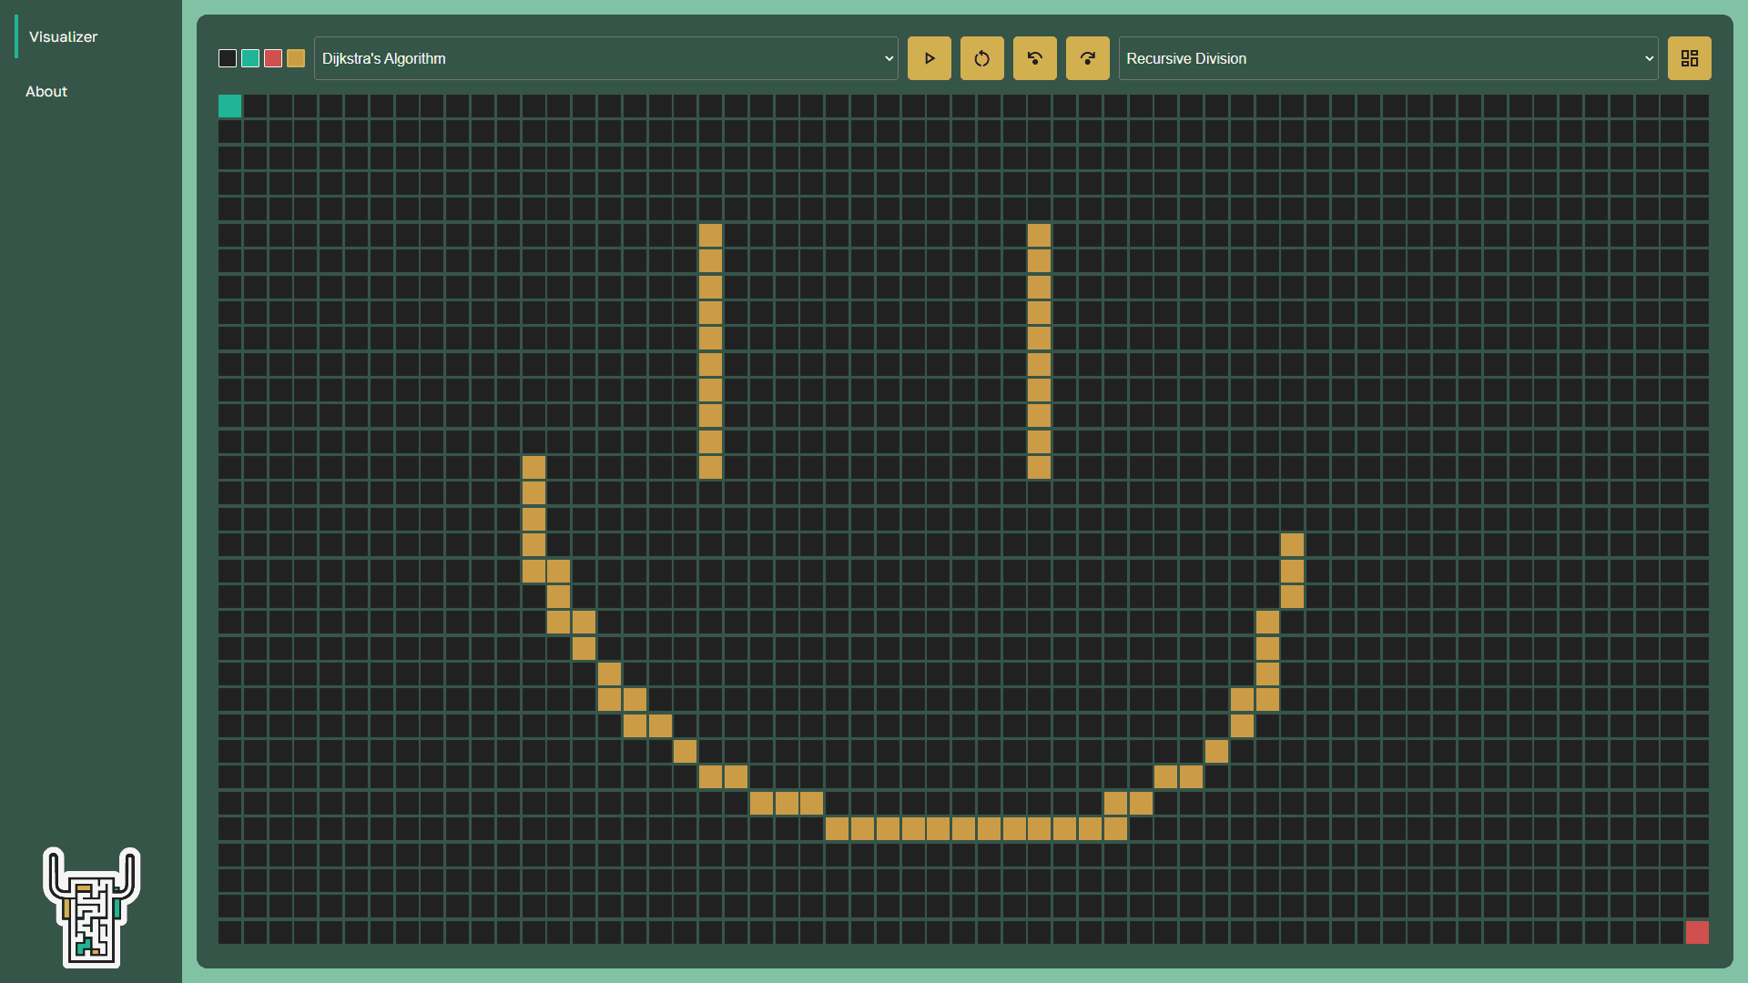Viewport: 1748px width, 983px height.
Task: Click the chevron of the Recursive Division selector
Action: point(1649,58)
